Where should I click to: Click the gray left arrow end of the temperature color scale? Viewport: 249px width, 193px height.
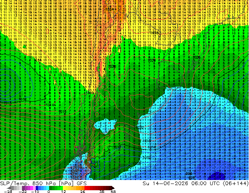pos(9,188)
